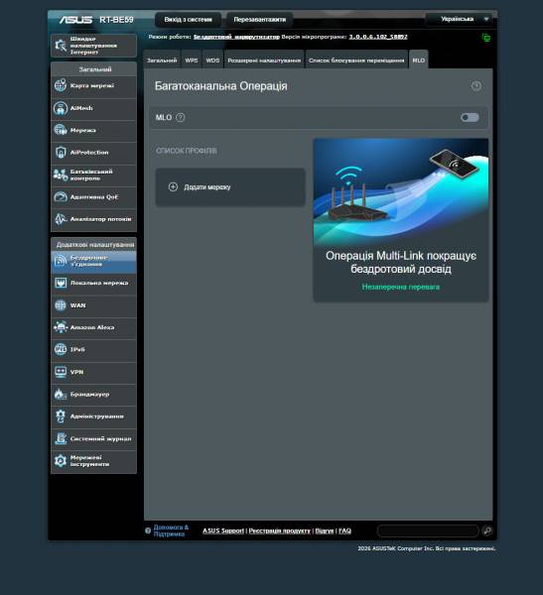Click the help question icon in footer

coord(148,531)
